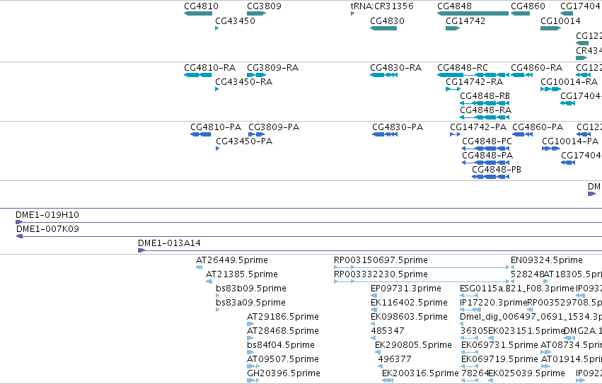Screen dimensions: 602x384
Task: Select the 496377 EST label
Action: (x=395, y=359)
